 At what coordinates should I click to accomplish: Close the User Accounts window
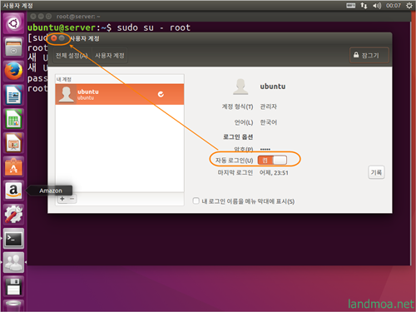54,38
